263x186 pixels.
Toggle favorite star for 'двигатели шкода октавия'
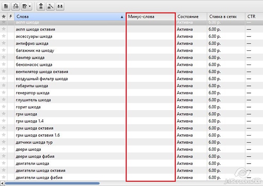(4, 170)
